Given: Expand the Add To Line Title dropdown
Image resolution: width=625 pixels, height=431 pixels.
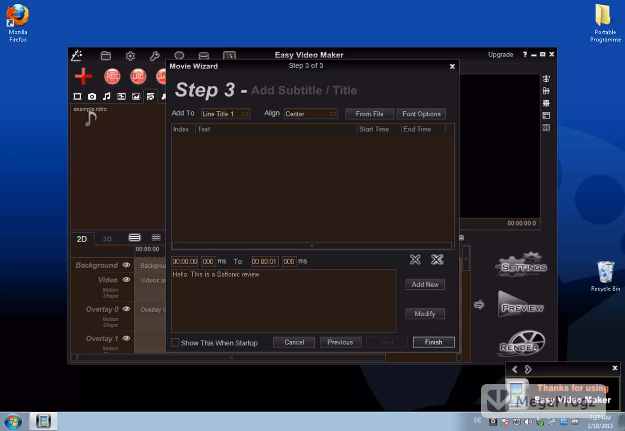Looking at the screenshot, I should coord(225,114).
